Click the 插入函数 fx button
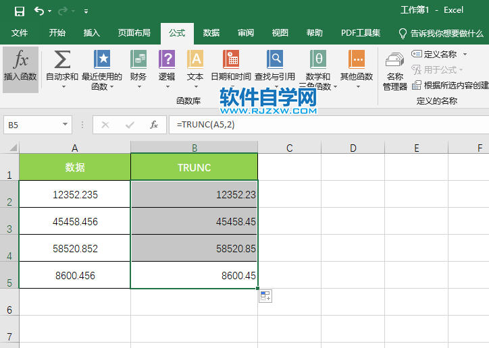Screen dimensions: 489x348 (20, 69)
